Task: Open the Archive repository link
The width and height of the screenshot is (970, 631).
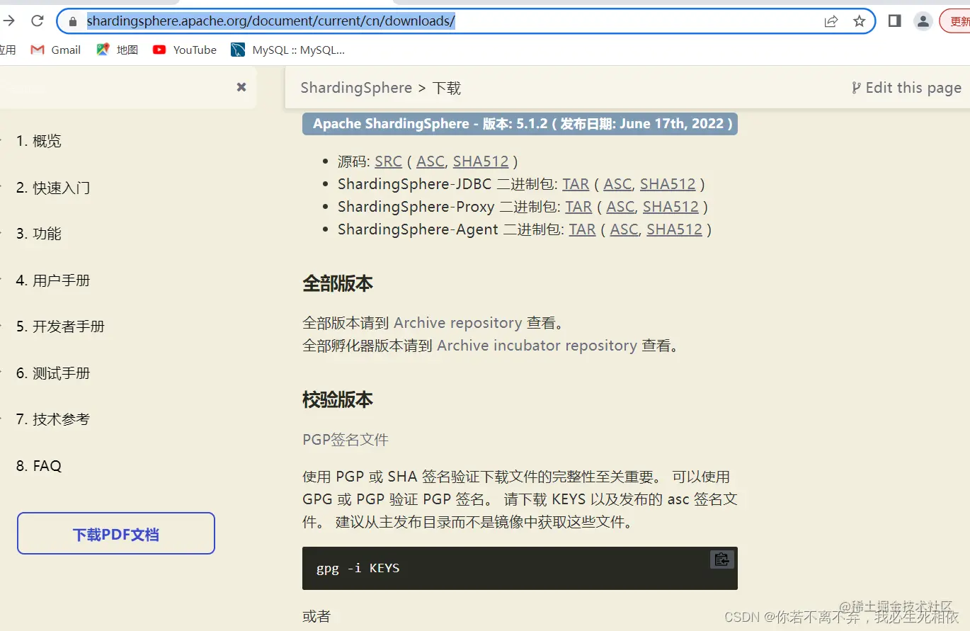Action: click(457, 322)
